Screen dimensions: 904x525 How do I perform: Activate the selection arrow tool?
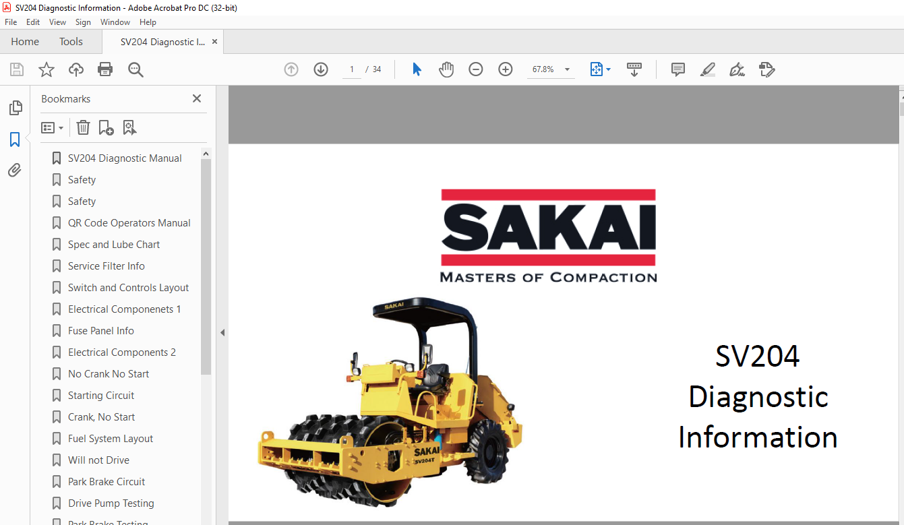click(417, 69)
